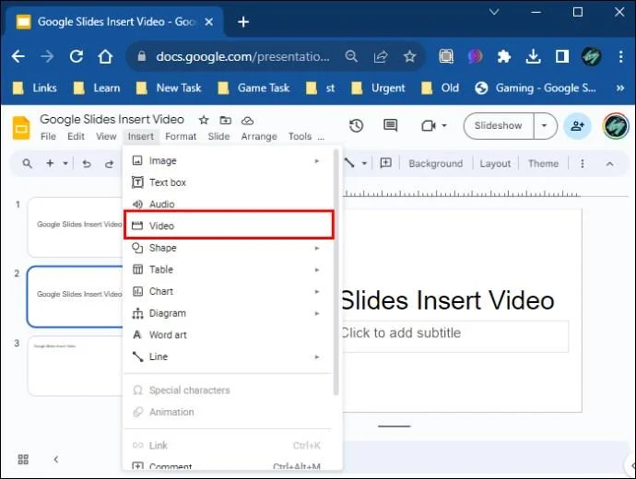This screenshot has height=479, width=636.
Task: Open new slide layout dropdown arrow
Action: coord(65,164)
